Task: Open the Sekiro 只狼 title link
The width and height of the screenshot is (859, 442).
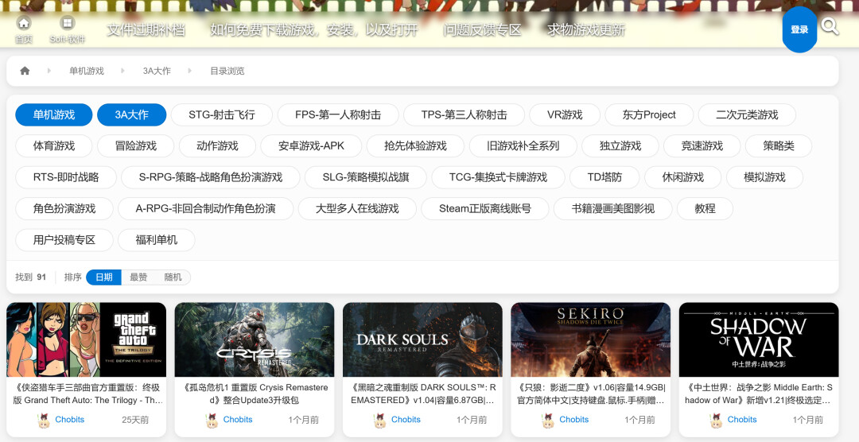Action: (x=590, y=394)
